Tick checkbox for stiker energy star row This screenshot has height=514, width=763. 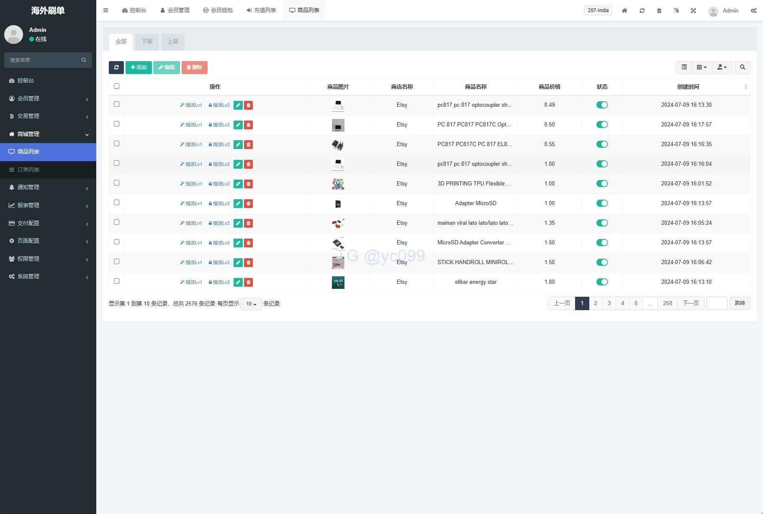116,281
